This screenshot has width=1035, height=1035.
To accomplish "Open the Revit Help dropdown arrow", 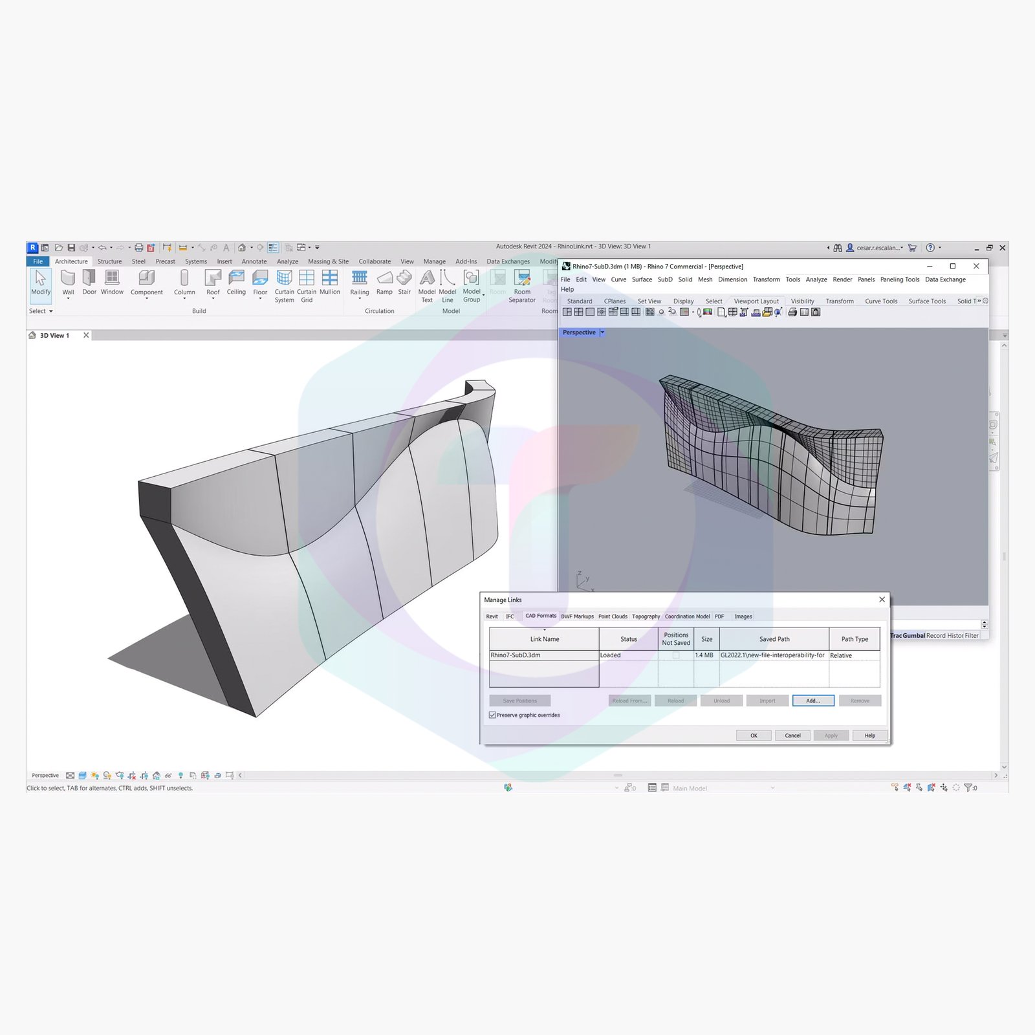I will click(940, 248).
